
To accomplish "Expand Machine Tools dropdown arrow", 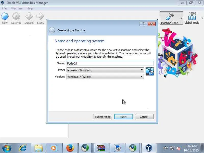I will (x=181, y=18).
